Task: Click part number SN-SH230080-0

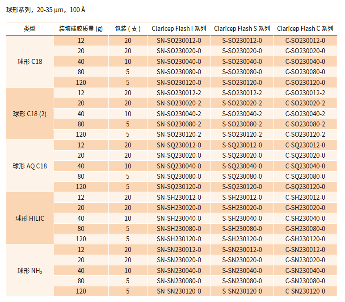Action: tap(179, 229)
